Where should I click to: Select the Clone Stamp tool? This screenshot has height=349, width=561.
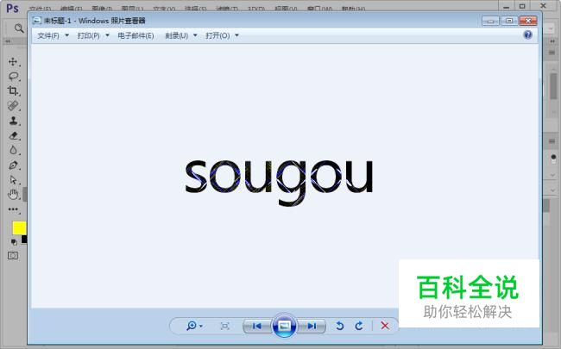click(13, 121)
